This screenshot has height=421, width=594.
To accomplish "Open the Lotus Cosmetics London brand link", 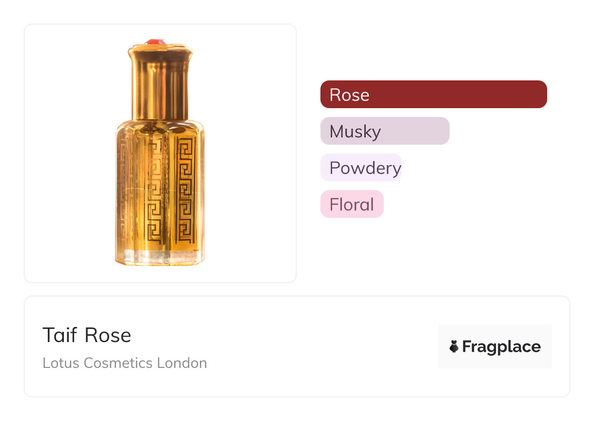I will [x=125, y=363].
